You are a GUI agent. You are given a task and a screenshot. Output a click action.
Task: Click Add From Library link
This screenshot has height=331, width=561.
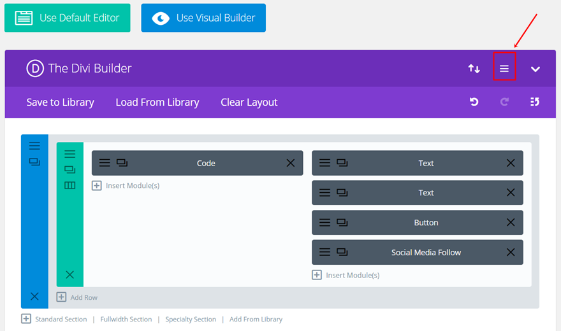[256, 319]
